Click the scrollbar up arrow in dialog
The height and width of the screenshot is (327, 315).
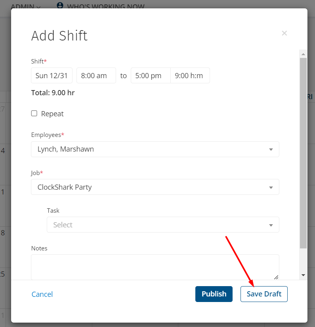coord(303,54)
